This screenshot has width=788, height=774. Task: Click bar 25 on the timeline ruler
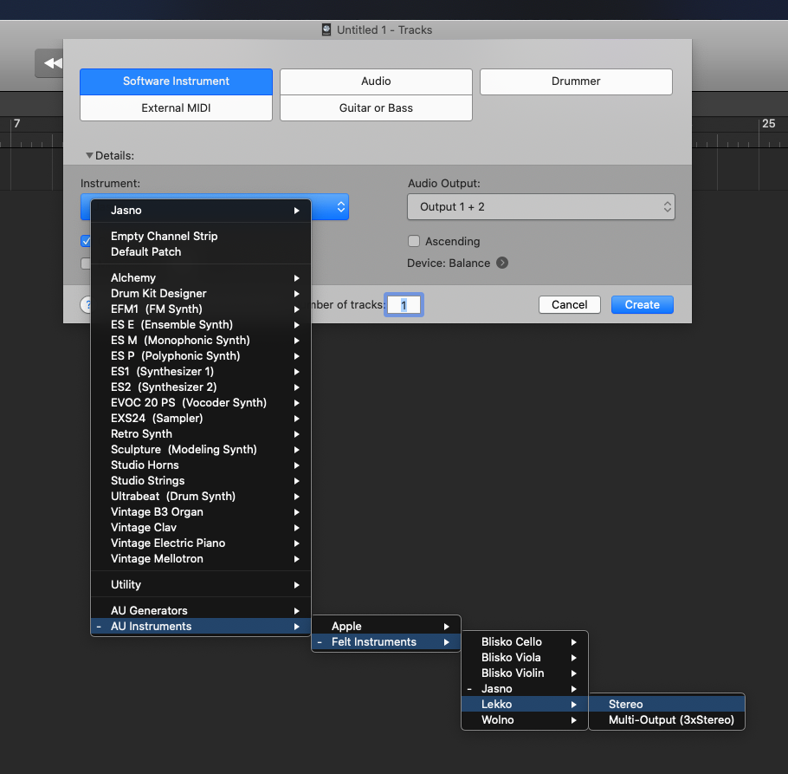[768, 124]
